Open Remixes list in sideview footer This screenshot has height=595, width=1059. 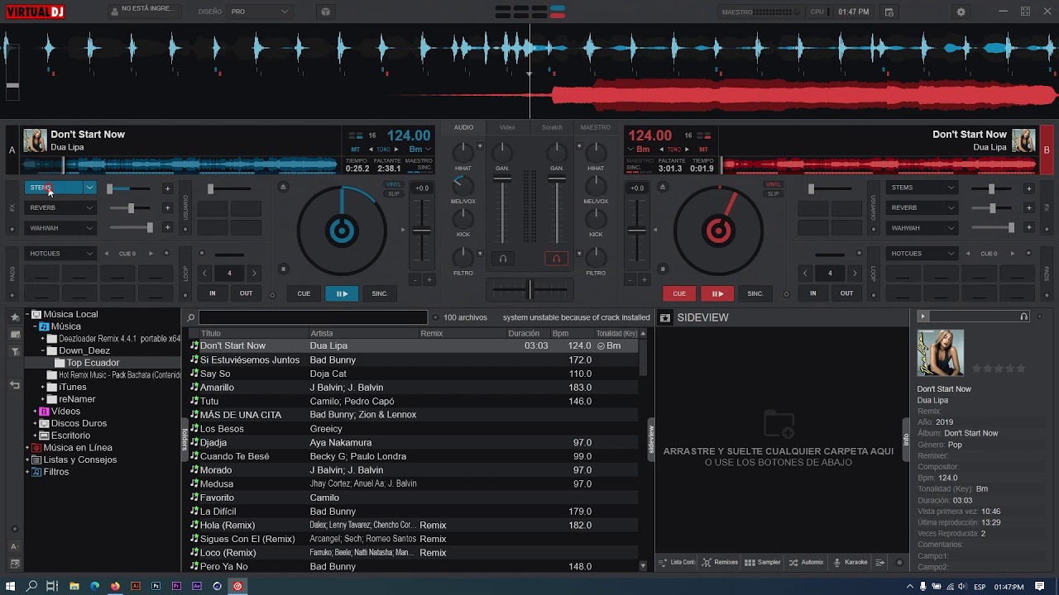click(720, 562)
